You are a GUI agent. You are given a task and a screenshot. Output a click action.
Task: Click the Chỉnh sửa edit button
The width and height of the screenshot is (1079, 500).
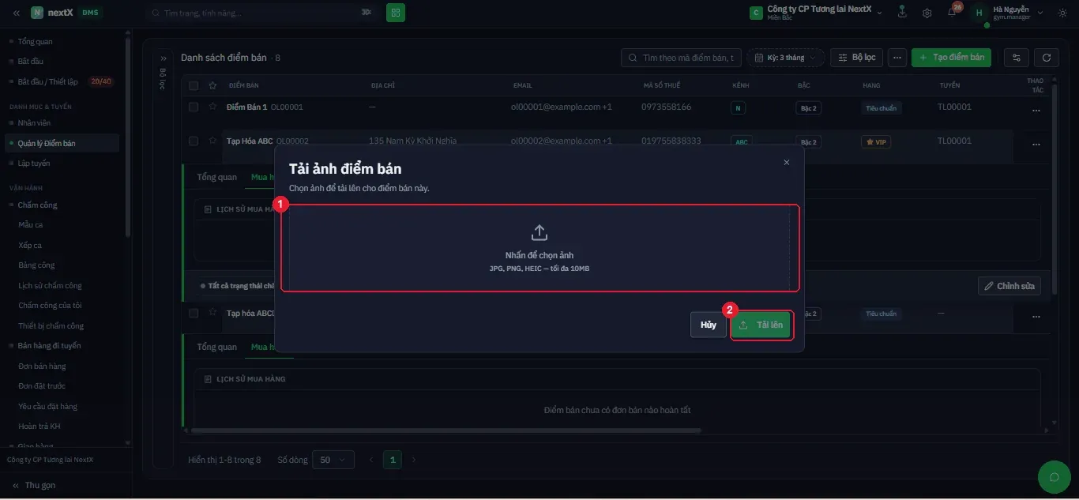(1009, 286)
